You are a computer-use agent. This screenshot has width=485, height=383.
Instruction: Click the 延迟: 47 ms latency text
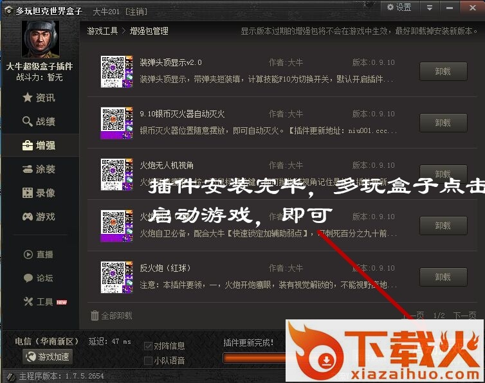(110, 342)
